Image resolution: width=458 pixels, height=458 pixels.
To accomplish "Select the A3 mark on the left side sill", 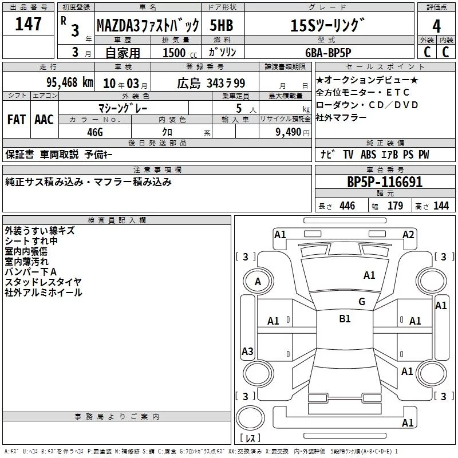I will click(247, 351).
